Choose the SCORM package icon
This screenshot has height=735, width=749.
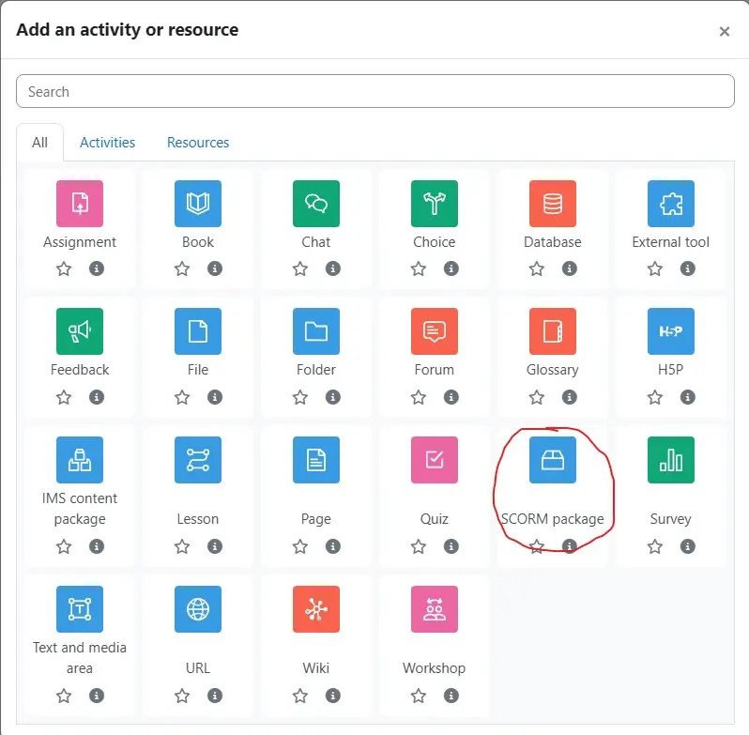553,460
